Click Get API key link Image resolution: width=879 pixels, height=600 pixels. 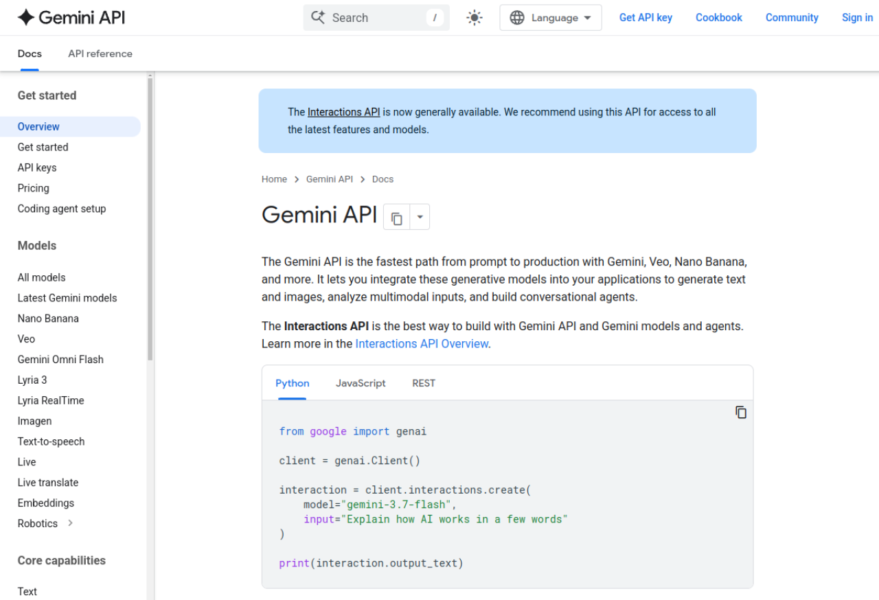tap(646, 18)
